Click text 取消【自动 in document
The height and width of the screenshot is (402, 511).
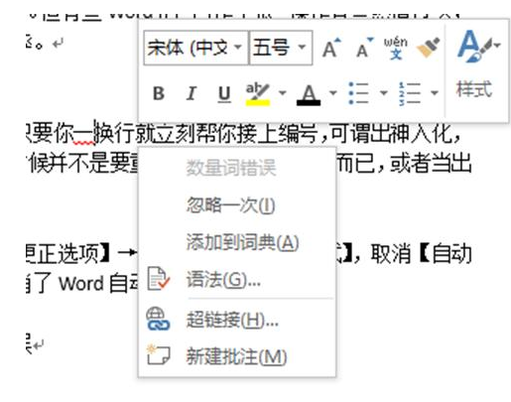(x=421, y=254)
